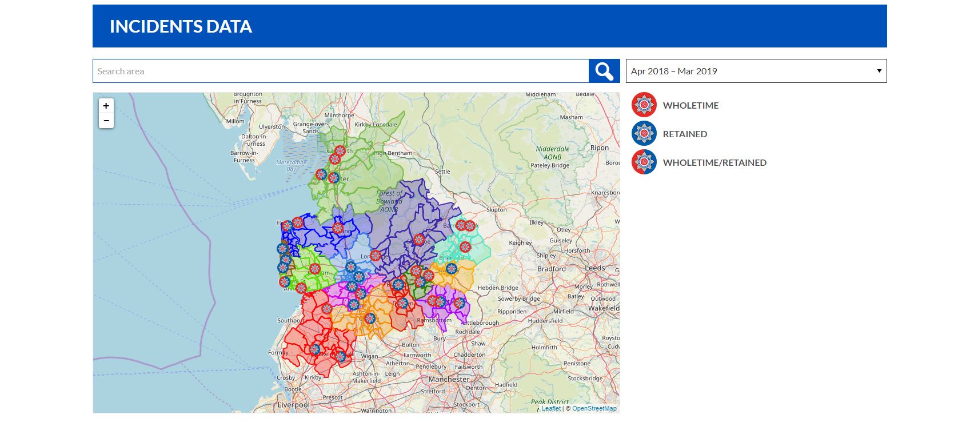
Task: Click the blue marker on the Blackburn label
Action: [x=398, y=285]
